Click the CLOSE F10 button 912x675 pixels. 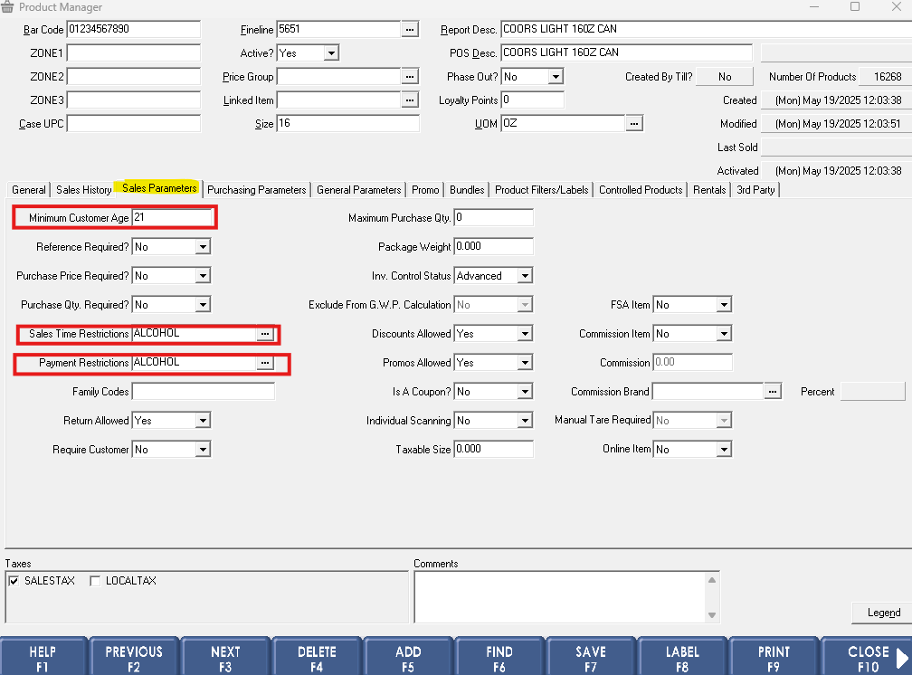point(867,658)
